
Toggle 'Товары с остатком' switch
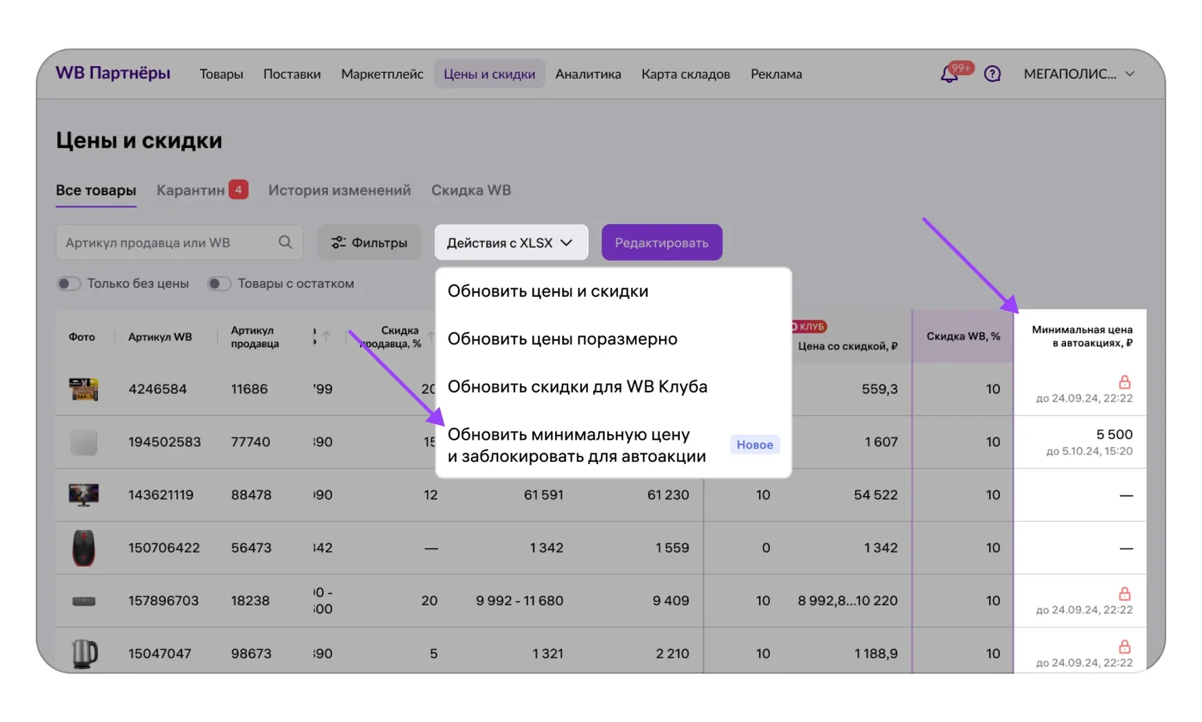pyautogui.click(x=219, y=284)
